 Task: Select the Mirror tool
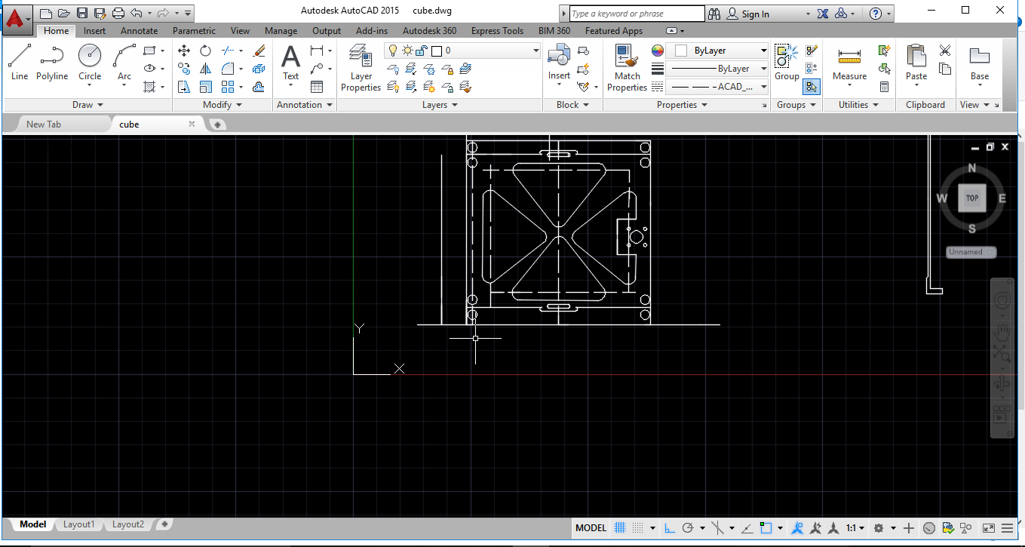pyautogui.click(x=205, y=69)
